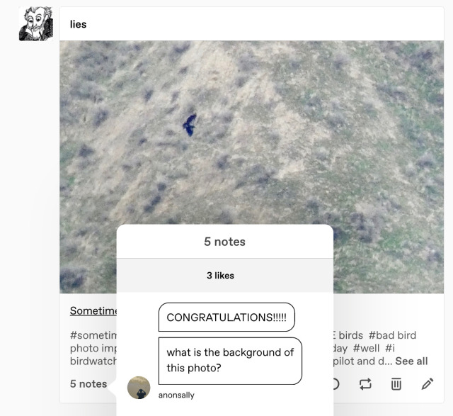Click the partially hidden reply icon
Screen dimensions: 453x416
pos(337,384)
